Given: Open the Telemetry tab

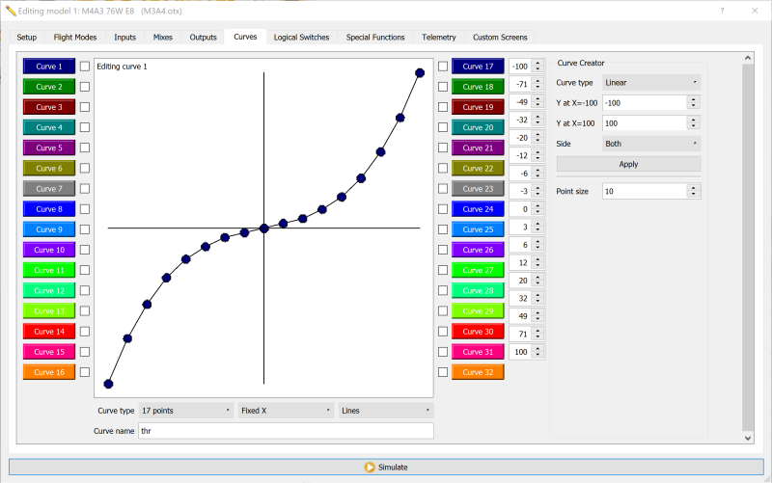Looking at the screenshot, I should pyautogui.click(x=439, y=37).
